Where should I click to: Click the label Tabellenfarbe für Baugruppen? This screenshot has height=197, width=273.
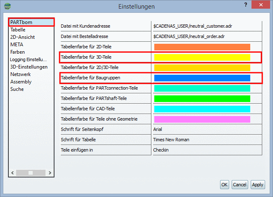[90, 78]
